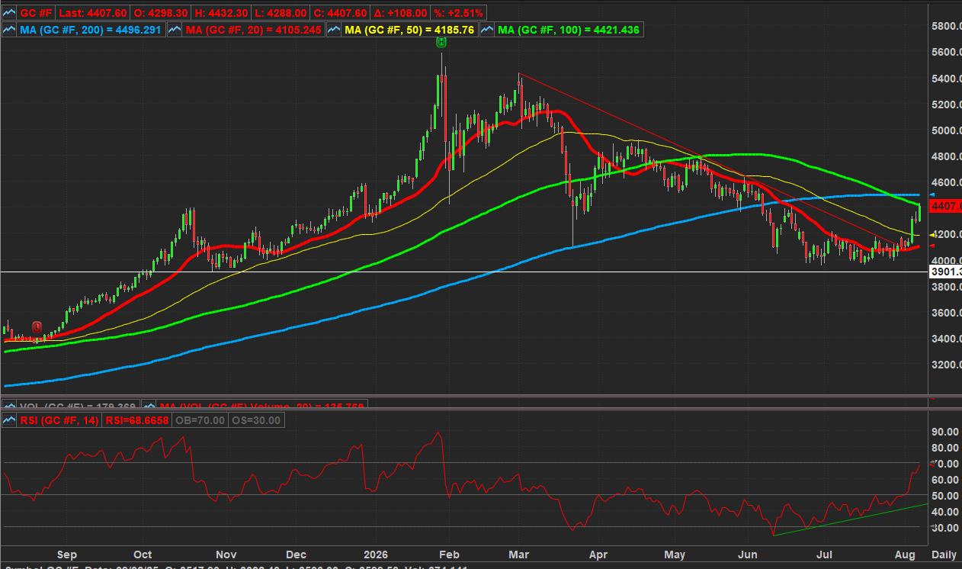962x569 pixels.
Task: Click the Aug month label on time axis
Action: [904, 555]
